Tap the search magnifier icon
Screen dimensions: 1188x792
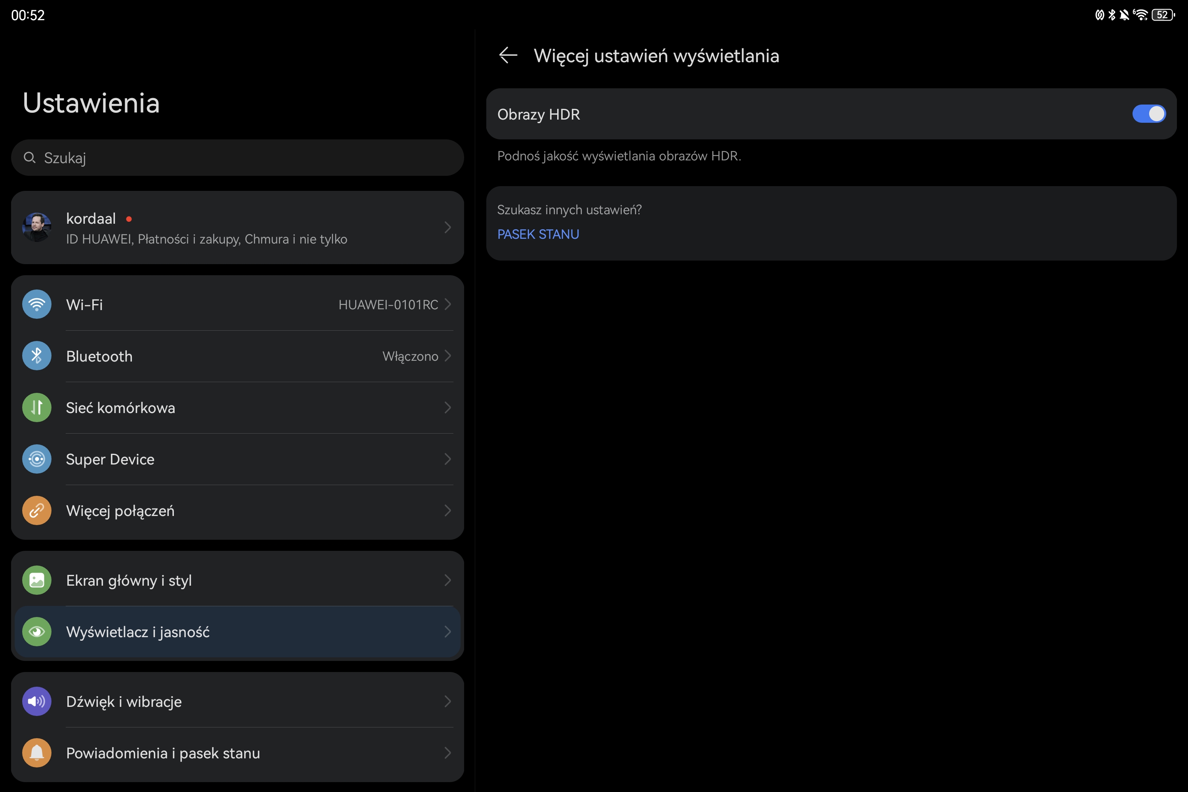(x=29, y=158)
